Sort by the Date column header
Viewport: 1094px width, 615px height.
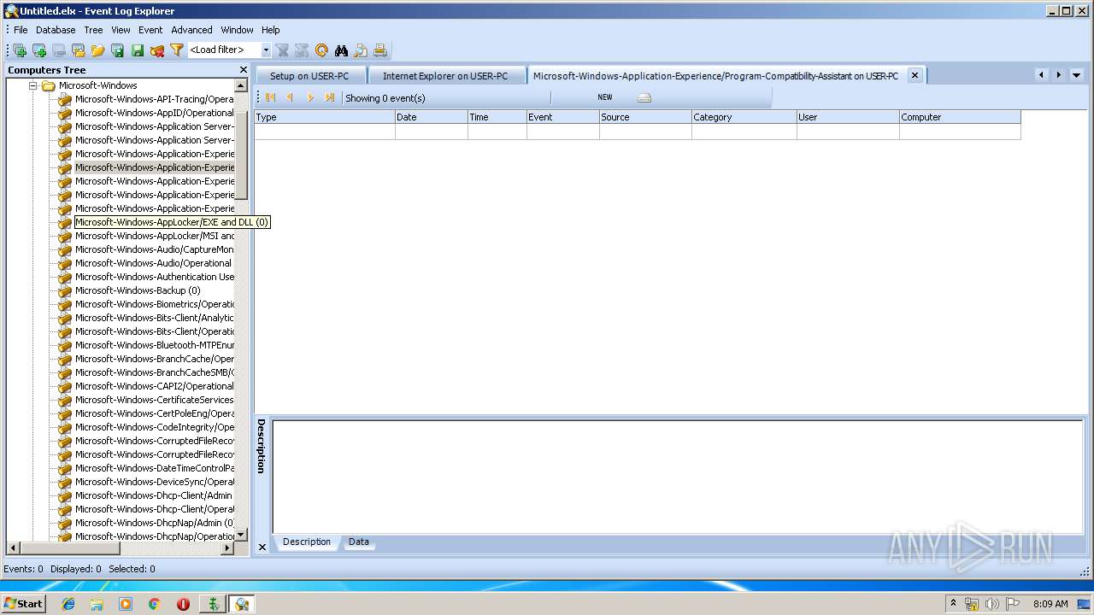[431, 117]
